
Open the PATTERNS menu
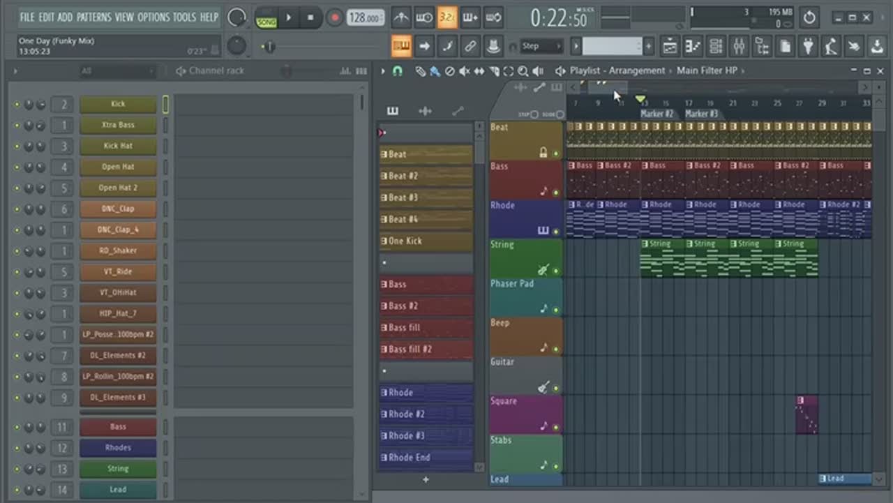coord(93,17)
